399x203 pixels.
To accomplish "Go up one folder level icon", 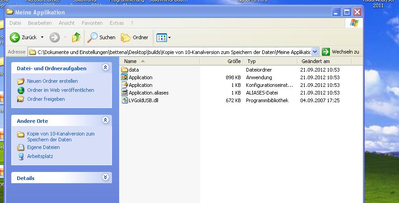I will [76, 37].
